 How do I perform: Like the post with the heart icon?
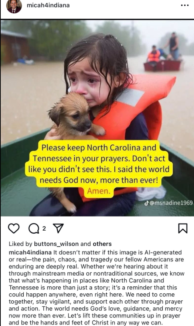coord(14,228)
